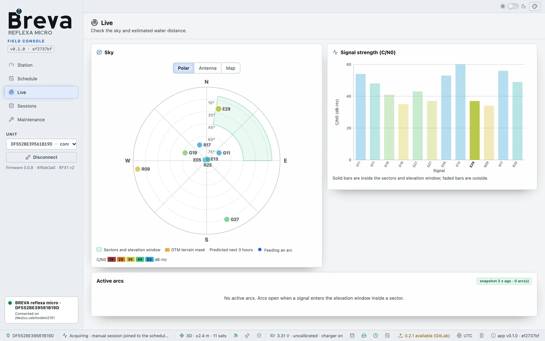
Task: Click the green 45 dB-Hz legend swatch
Action: [x=140, y=259]
